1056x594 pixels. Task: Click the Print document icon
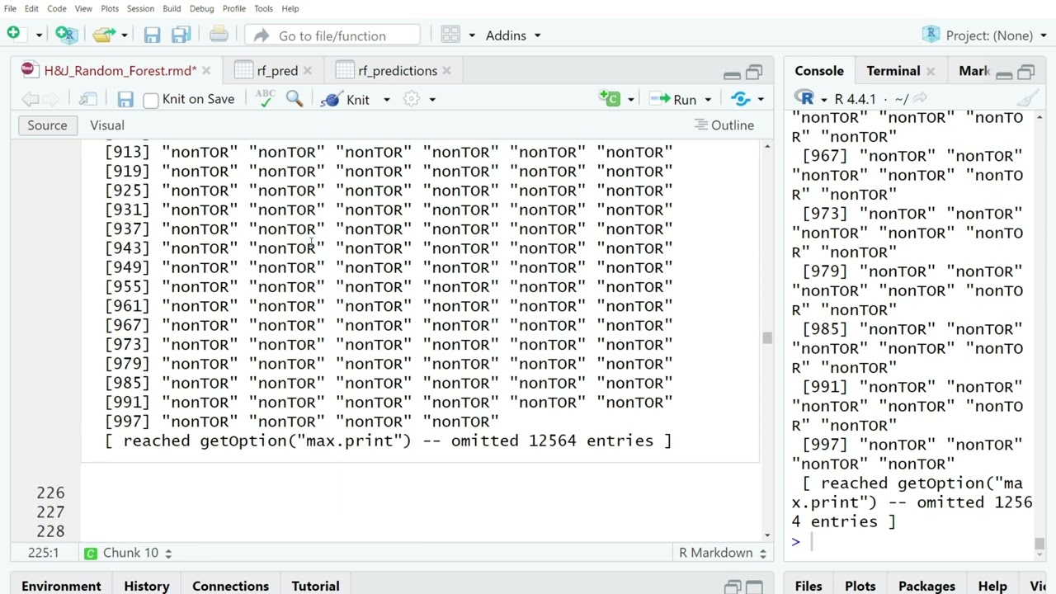pyautogui.click(x=219, y=35)
